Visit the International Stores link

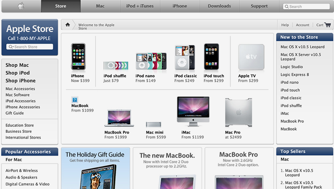coord(23,138)
